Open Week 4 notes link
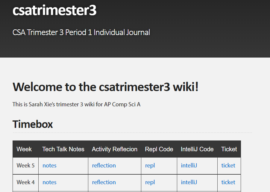270x192 pixels. pos(49,182)
